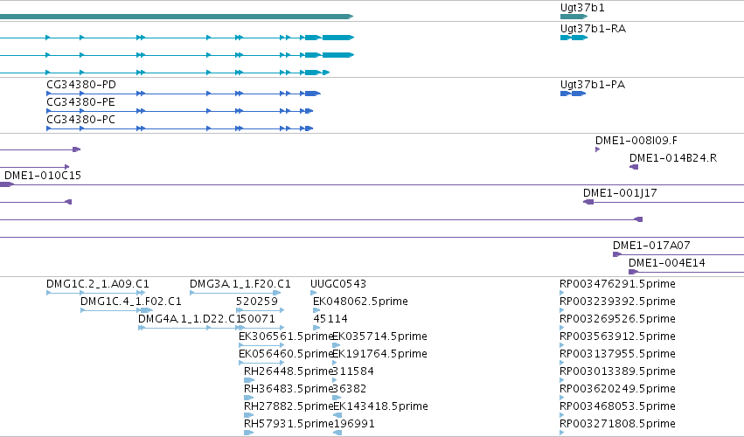Open the DMG1C.2_1.A09.C1 EST label

tap(98, 284)
